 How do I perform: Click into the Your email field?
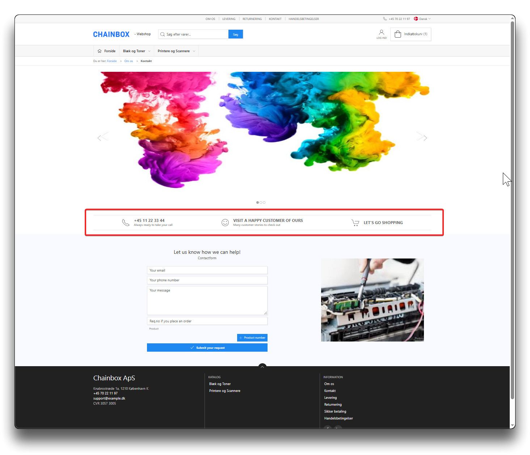coord(207,270)
